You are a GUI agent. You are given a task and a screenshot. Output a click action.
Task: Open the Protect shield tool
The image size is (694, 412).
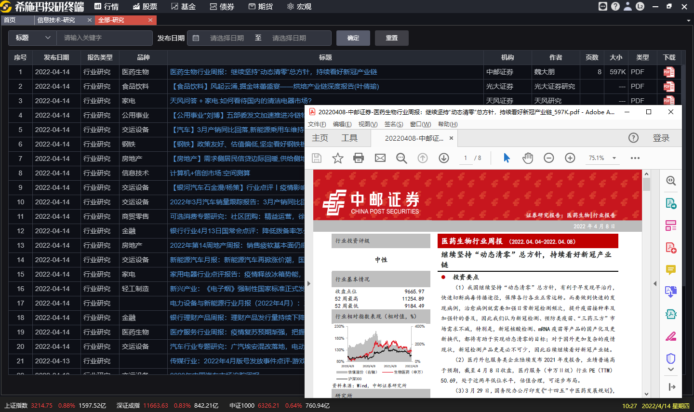[671, 359]
